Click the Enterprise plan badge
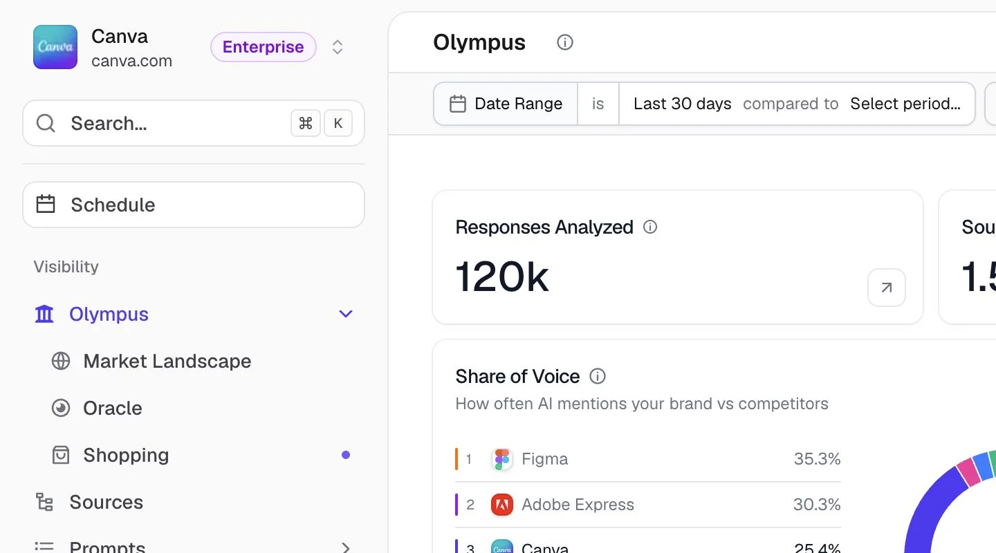This screenshot has width=996, height=553. [264, 47]
